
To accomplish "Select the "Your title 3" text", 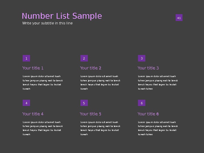I will 148,68.
